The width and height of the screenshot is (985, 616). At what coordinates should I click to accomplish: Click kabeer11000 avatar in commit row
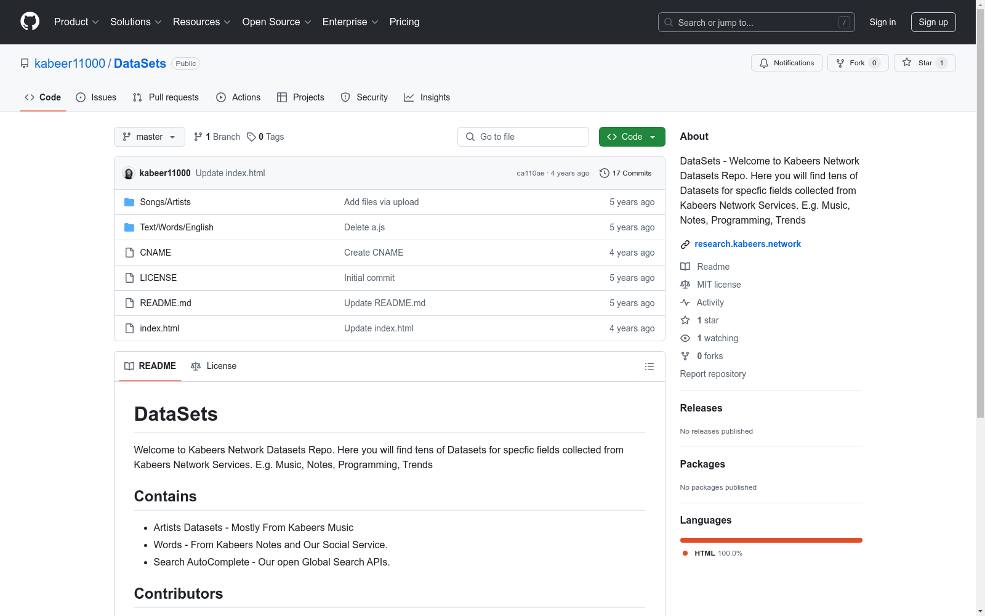[x=129, y=173]
